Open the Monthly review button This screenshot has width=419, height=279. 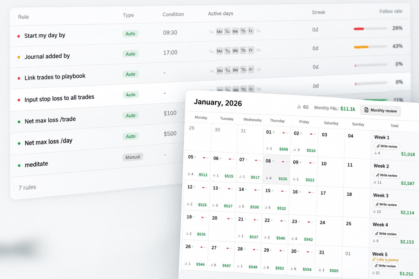click(380, 110)
